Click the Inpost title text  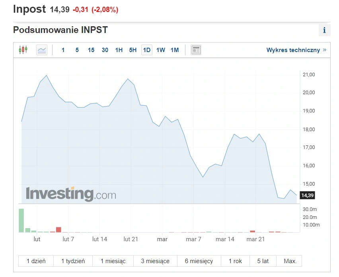tap(29, 9)
